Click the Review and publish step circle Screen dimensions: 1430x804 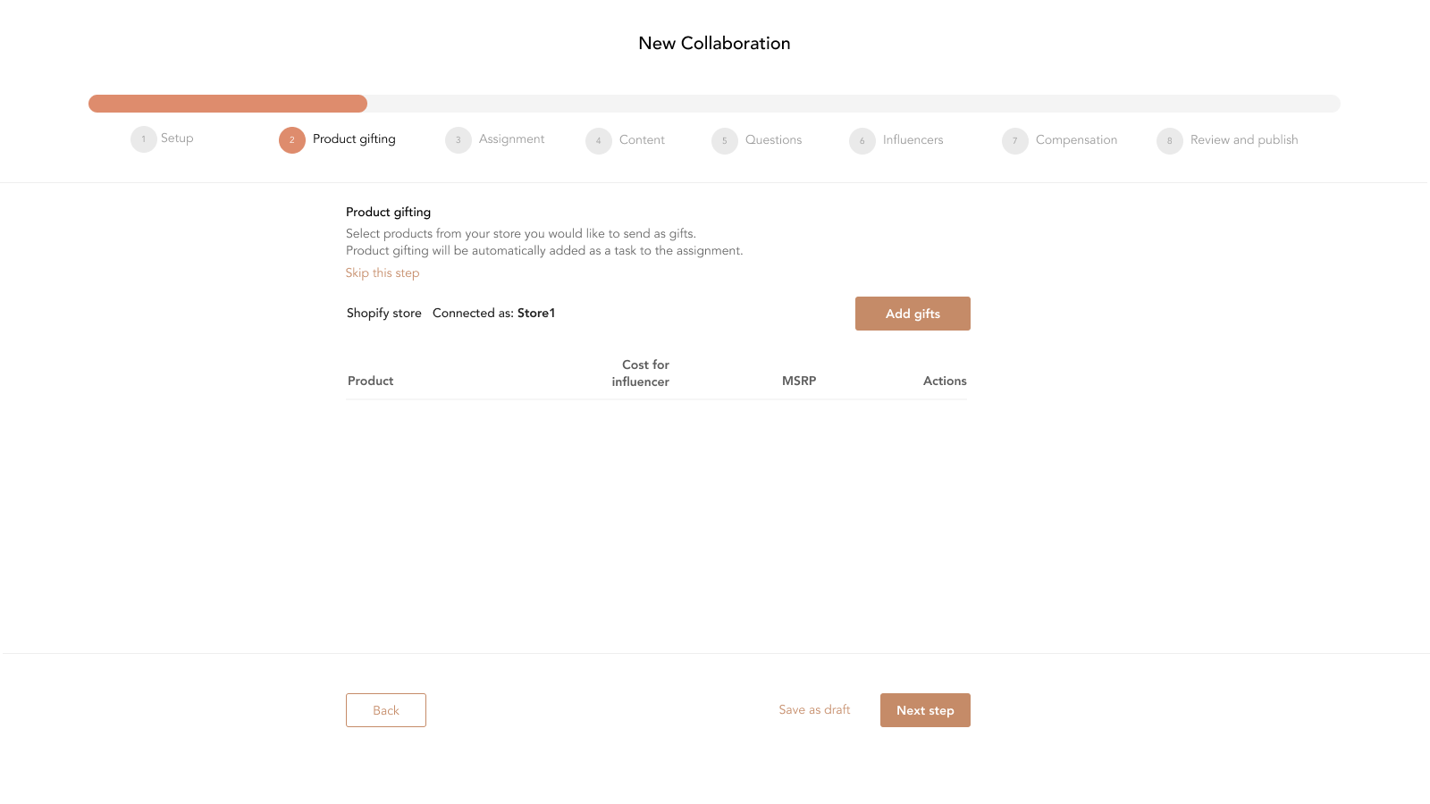(x=1169, y=141)
